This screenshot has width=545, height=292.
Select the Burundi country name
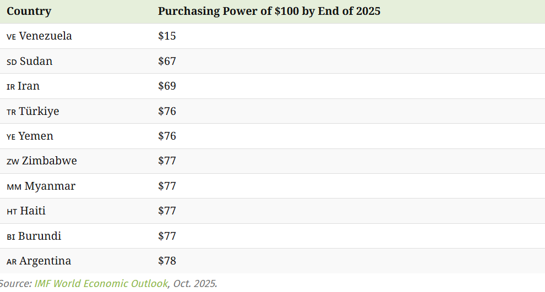click(x=40, y=236)
